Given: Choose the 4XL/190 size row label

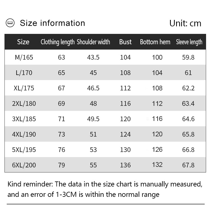Looking at the screenshot, I should pyautogui.click(x=24, y=134).
